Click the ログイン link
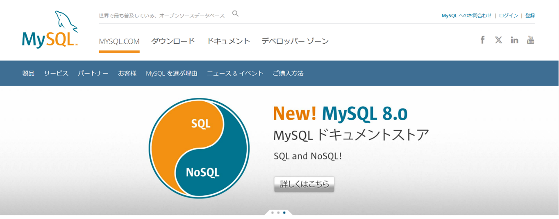This screenshot has height=219, width=559. click(509, 16)
